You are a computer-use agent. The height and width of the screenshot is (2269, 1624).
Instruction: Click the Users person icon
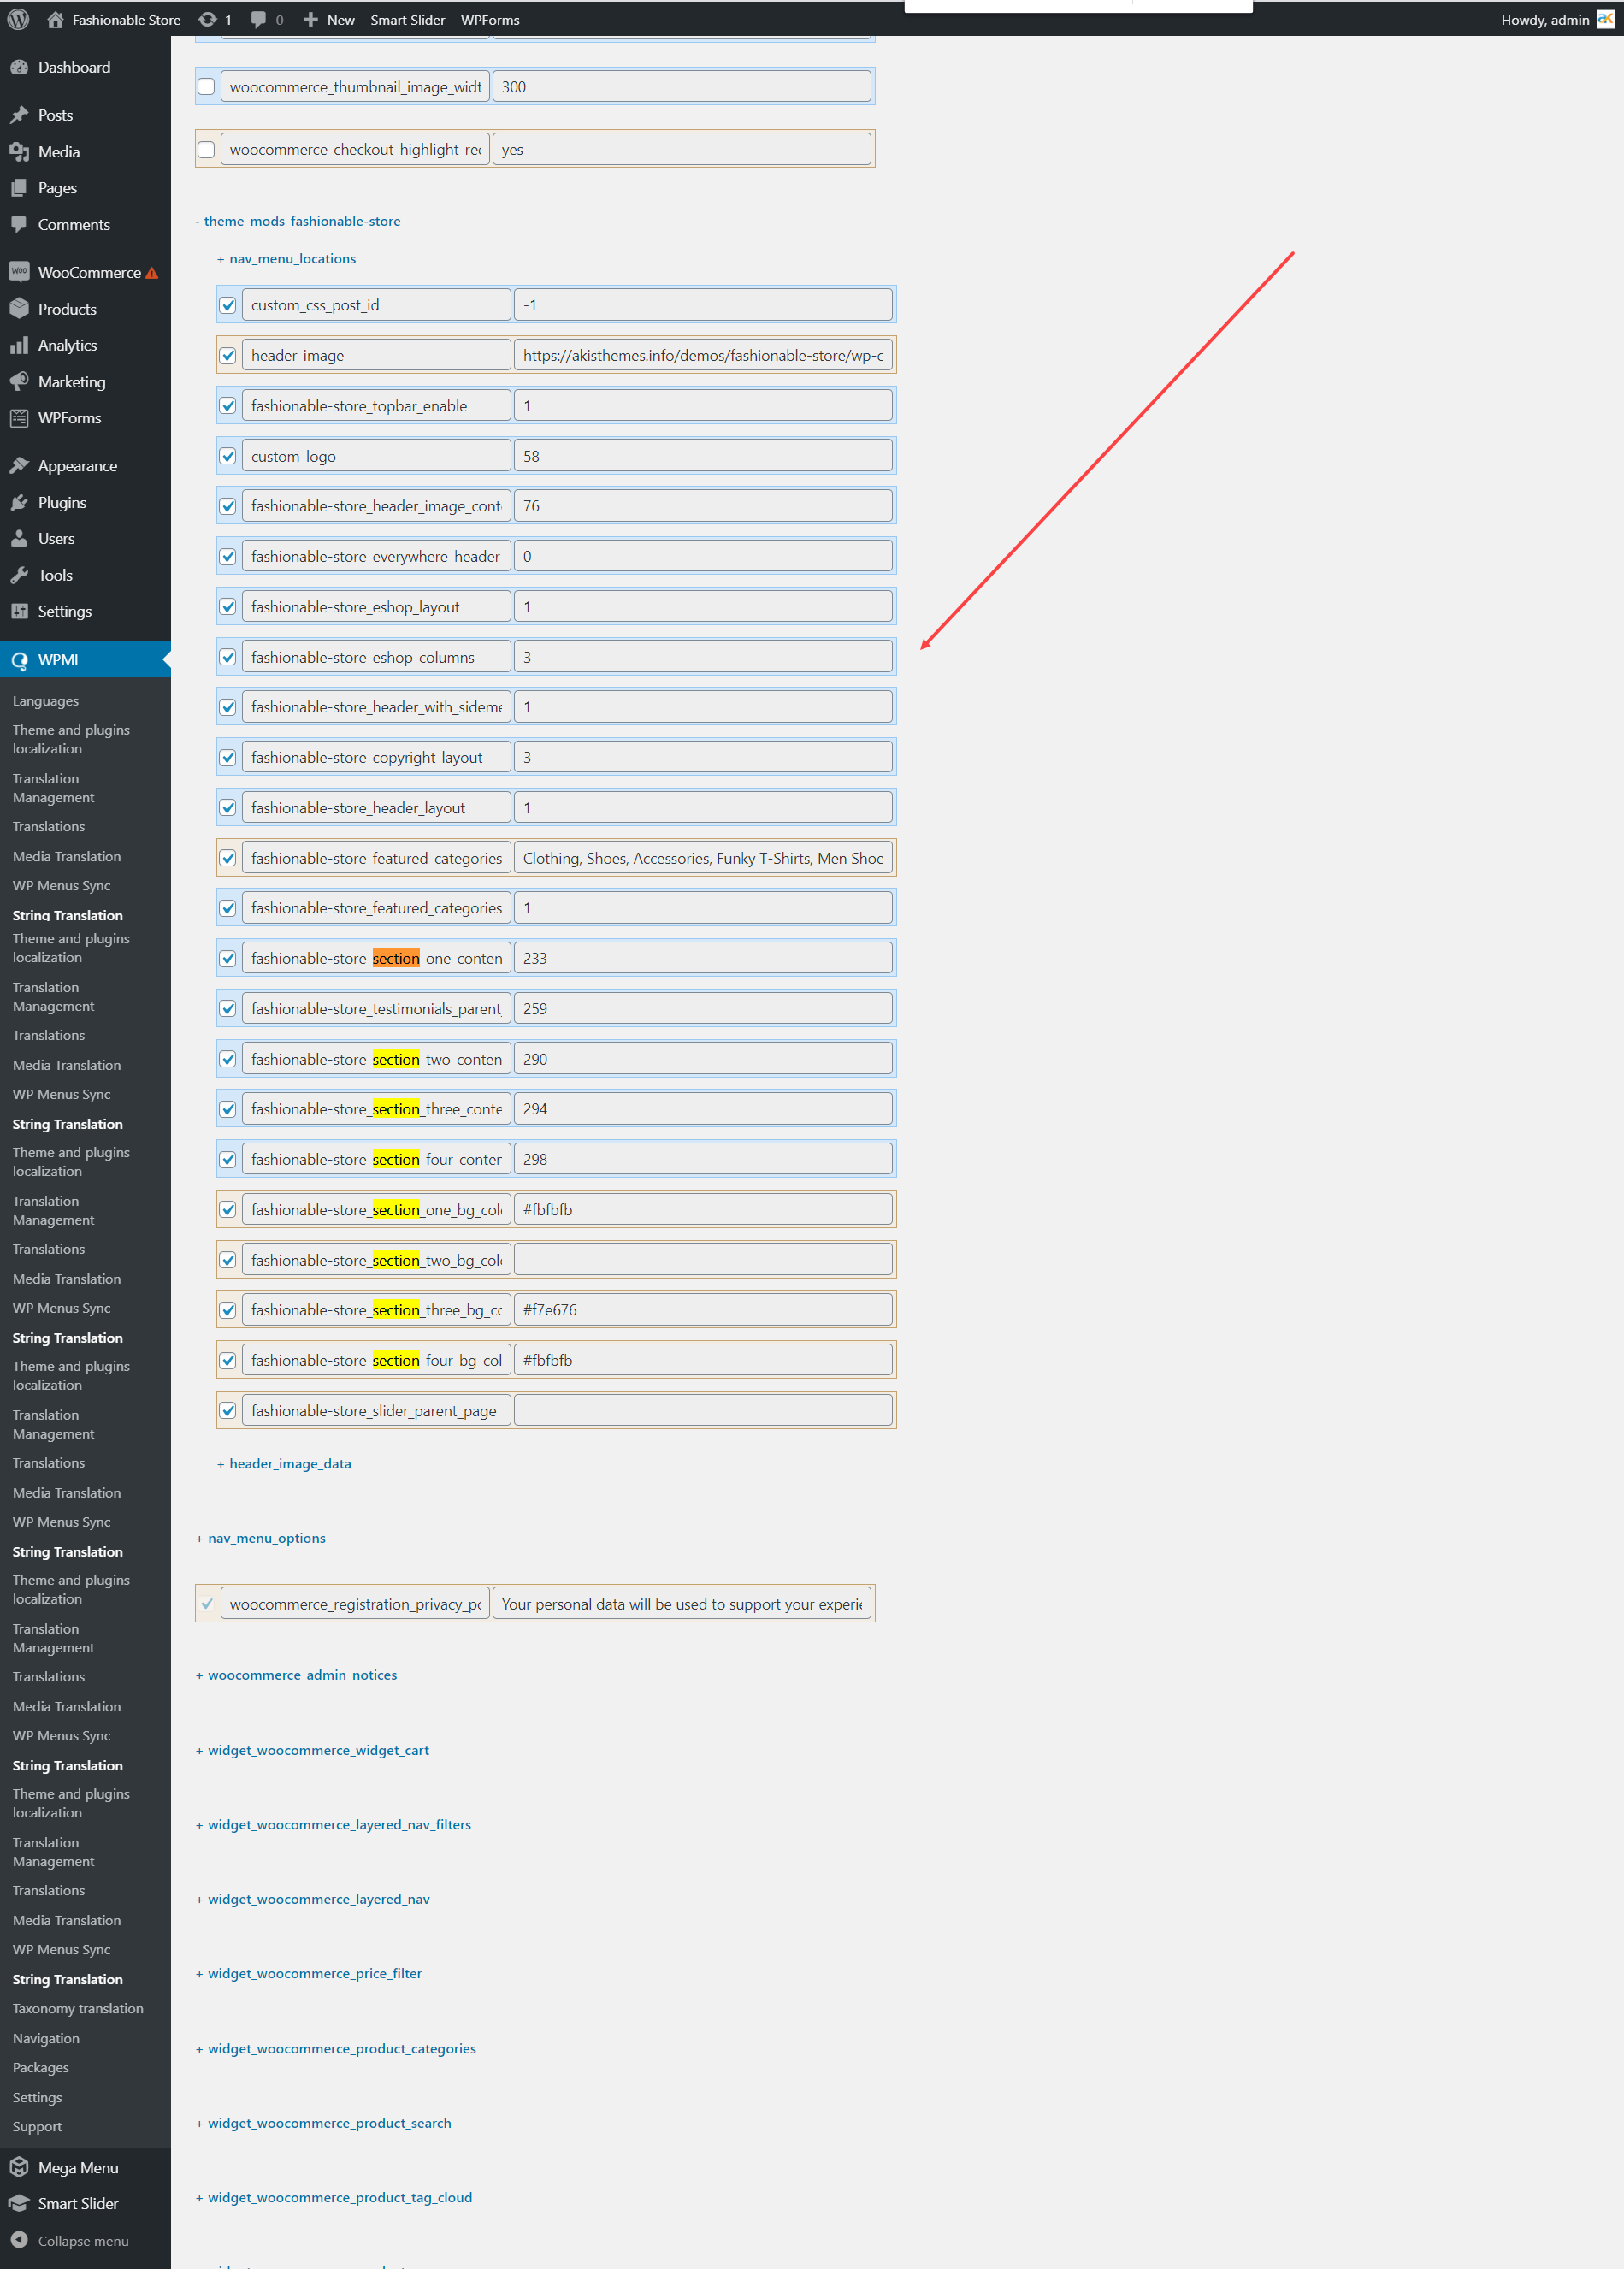point(19,538)
